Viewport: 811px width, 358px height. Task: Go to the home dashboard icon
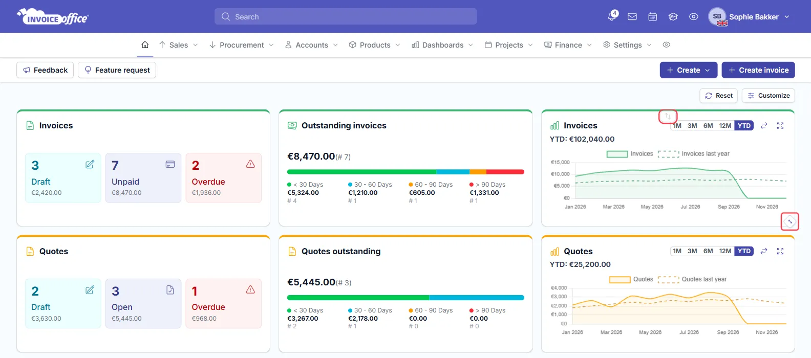click(x=145, y=45)
